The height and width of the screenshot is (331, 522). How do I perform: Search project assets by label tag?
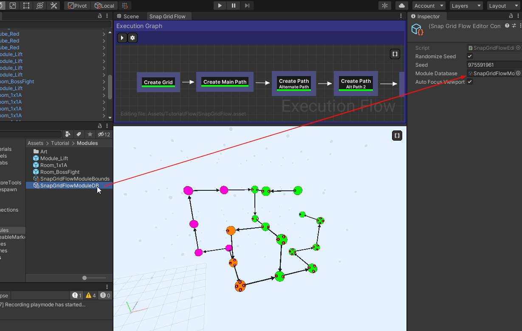click(x=79, y=134)
